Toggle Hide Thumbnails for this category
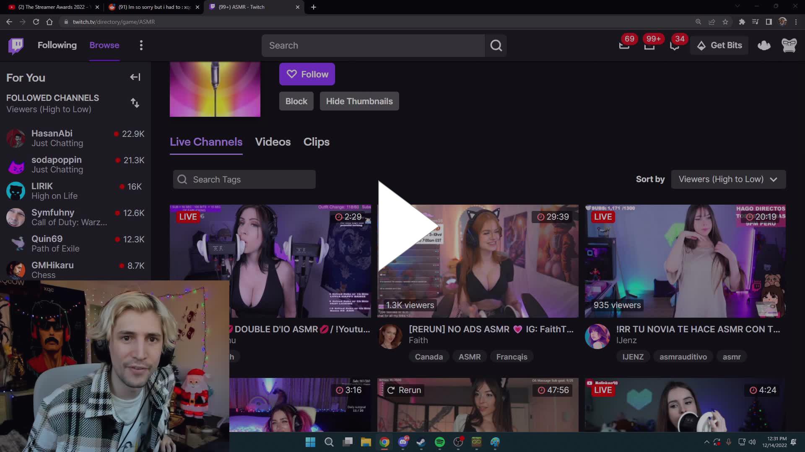This screenshot has width=805, height=452. (x=359, y=101)
